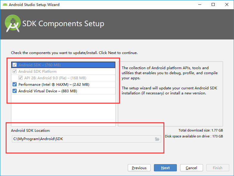Click the Android SDK Location label

31,131
